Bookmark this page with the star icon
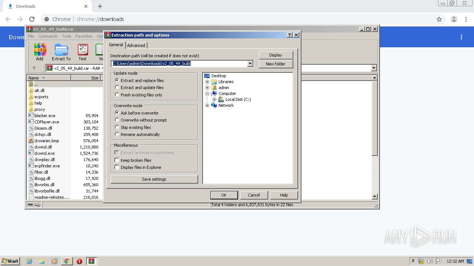This screenshot has width=474, height=266. 439,19
